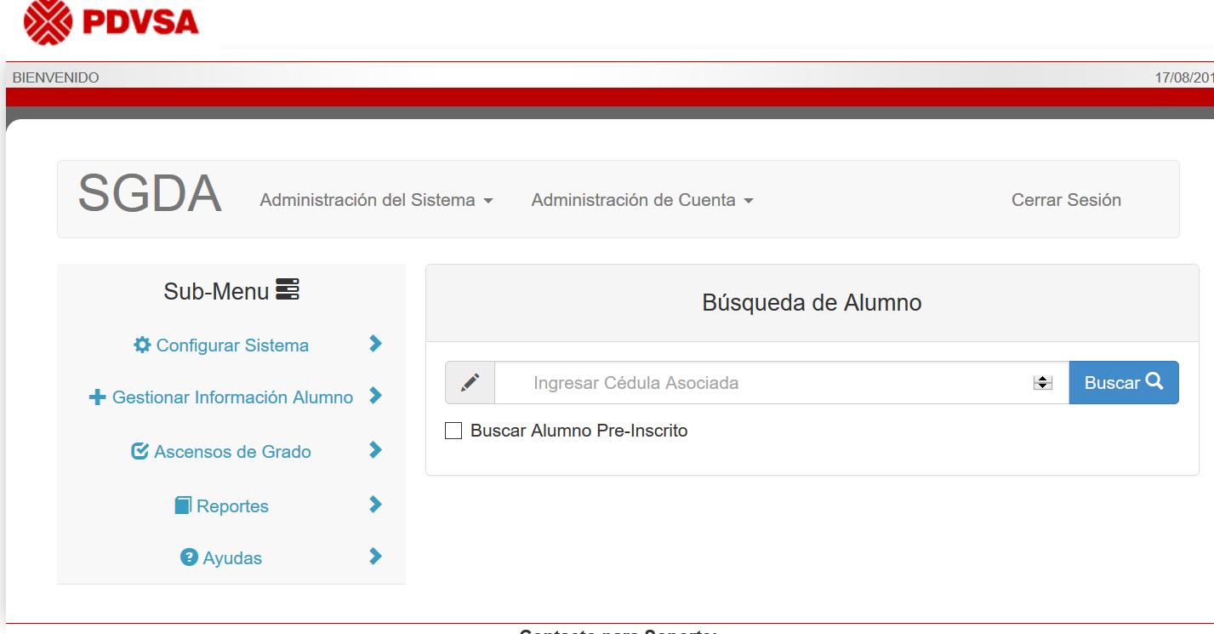The width and height of the screenshot is (1214, 634).
Task: Expand the Reportes chevron arrow
Action: tap(375, 505)
